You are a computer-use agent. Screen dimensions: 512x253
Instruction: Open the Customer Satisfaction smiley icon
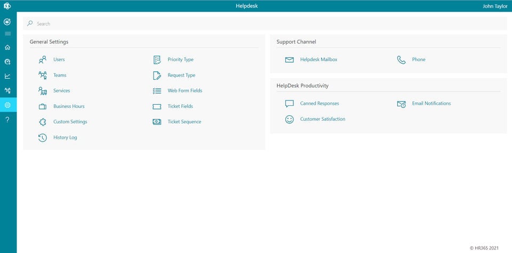(x=289, y=119)
